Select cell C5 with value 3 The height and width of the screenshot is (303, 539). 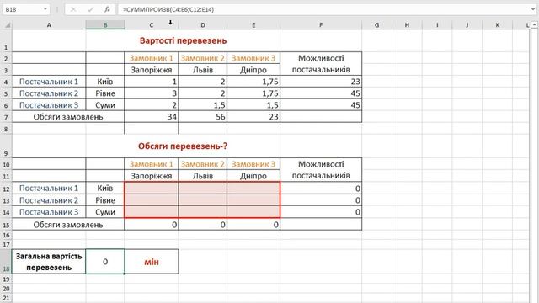click(x=152, y=93)
